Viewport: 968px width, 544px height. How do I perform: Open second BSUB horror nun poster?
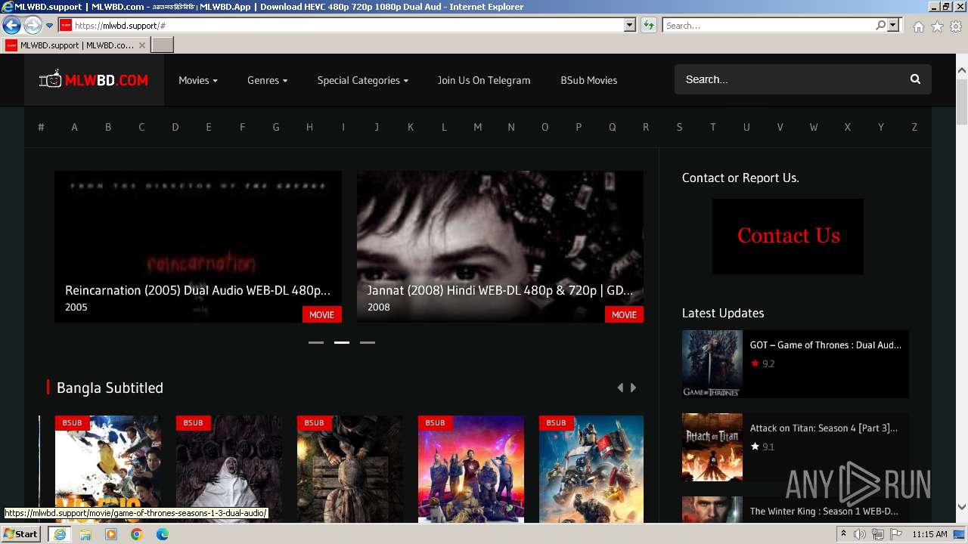click(228, 468)
